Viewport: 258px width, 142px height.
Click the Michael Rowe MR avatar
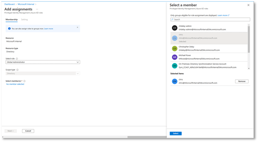pyautogui.click(x=174, y=57)
